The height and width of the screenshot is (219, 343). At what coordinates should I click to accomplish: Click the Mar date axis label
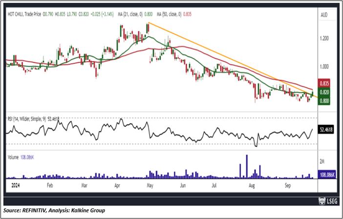pyautogui.click(x=84, y=186)
